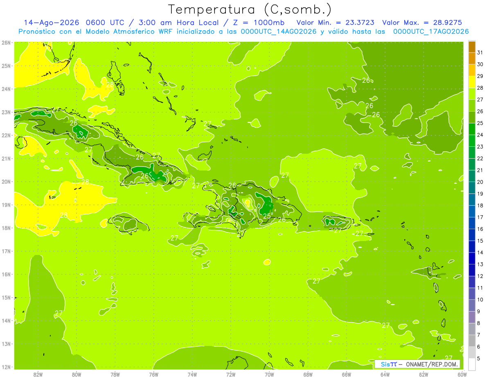Click the '80W' longitude axis label
The height and width of the screenshot is (380, 491).
(x=76, y=374)
